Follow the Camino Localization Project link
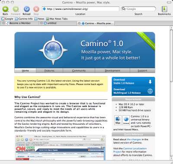This screenshot has width=173, height=164. click(130, 150)
